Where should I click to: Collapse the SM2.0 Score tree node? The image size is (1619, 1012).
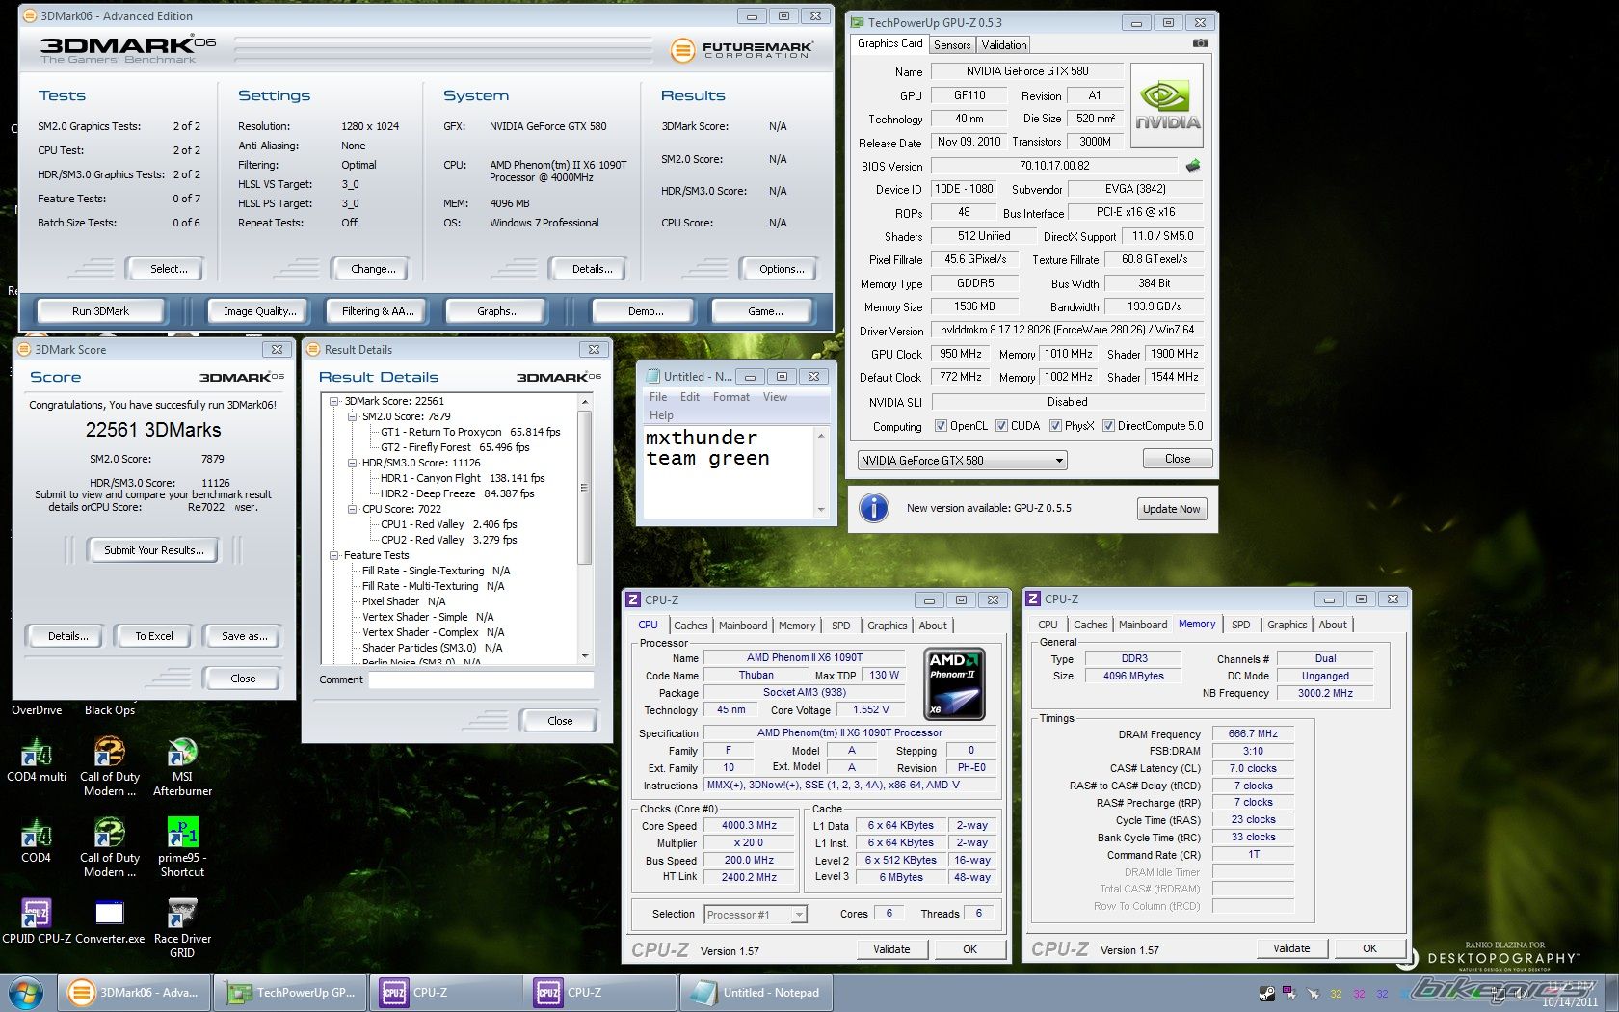coord(353,416)
